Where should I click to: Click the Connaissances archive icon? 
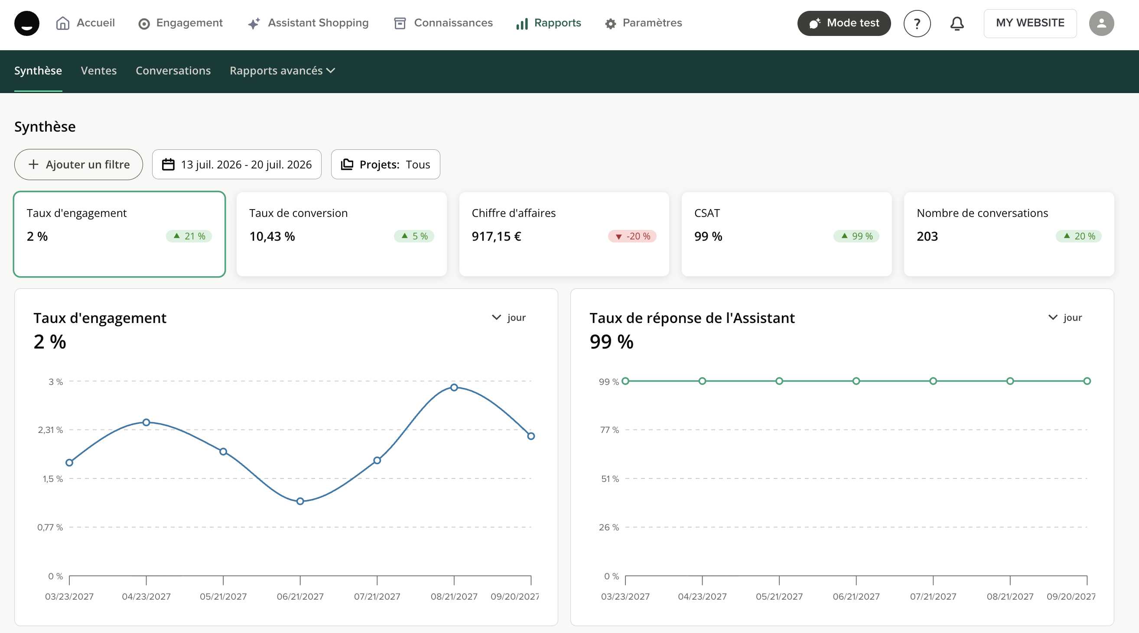(x=400, y=23)
